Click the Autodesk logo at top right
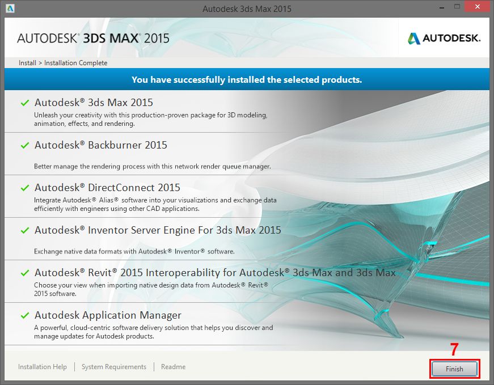This screenshot has width=494, height=385. 444,38
